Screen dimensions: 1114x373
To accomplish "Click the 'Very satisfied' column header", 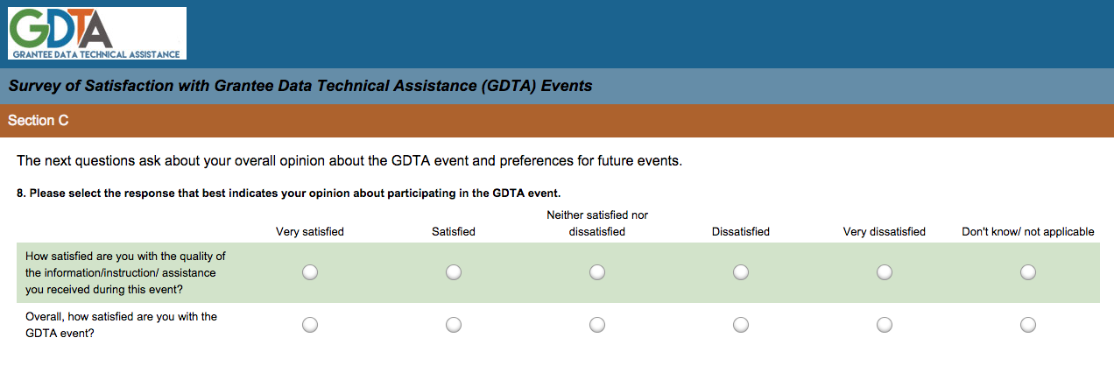I will pyautogui.click(x=310, y=232).
